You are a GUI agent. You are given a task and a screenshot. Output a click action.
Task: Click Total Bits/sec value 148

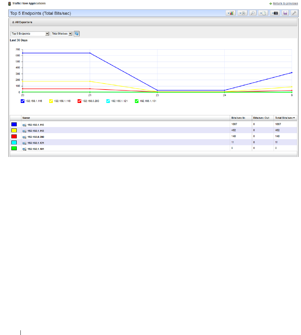(x=277, y=136)
